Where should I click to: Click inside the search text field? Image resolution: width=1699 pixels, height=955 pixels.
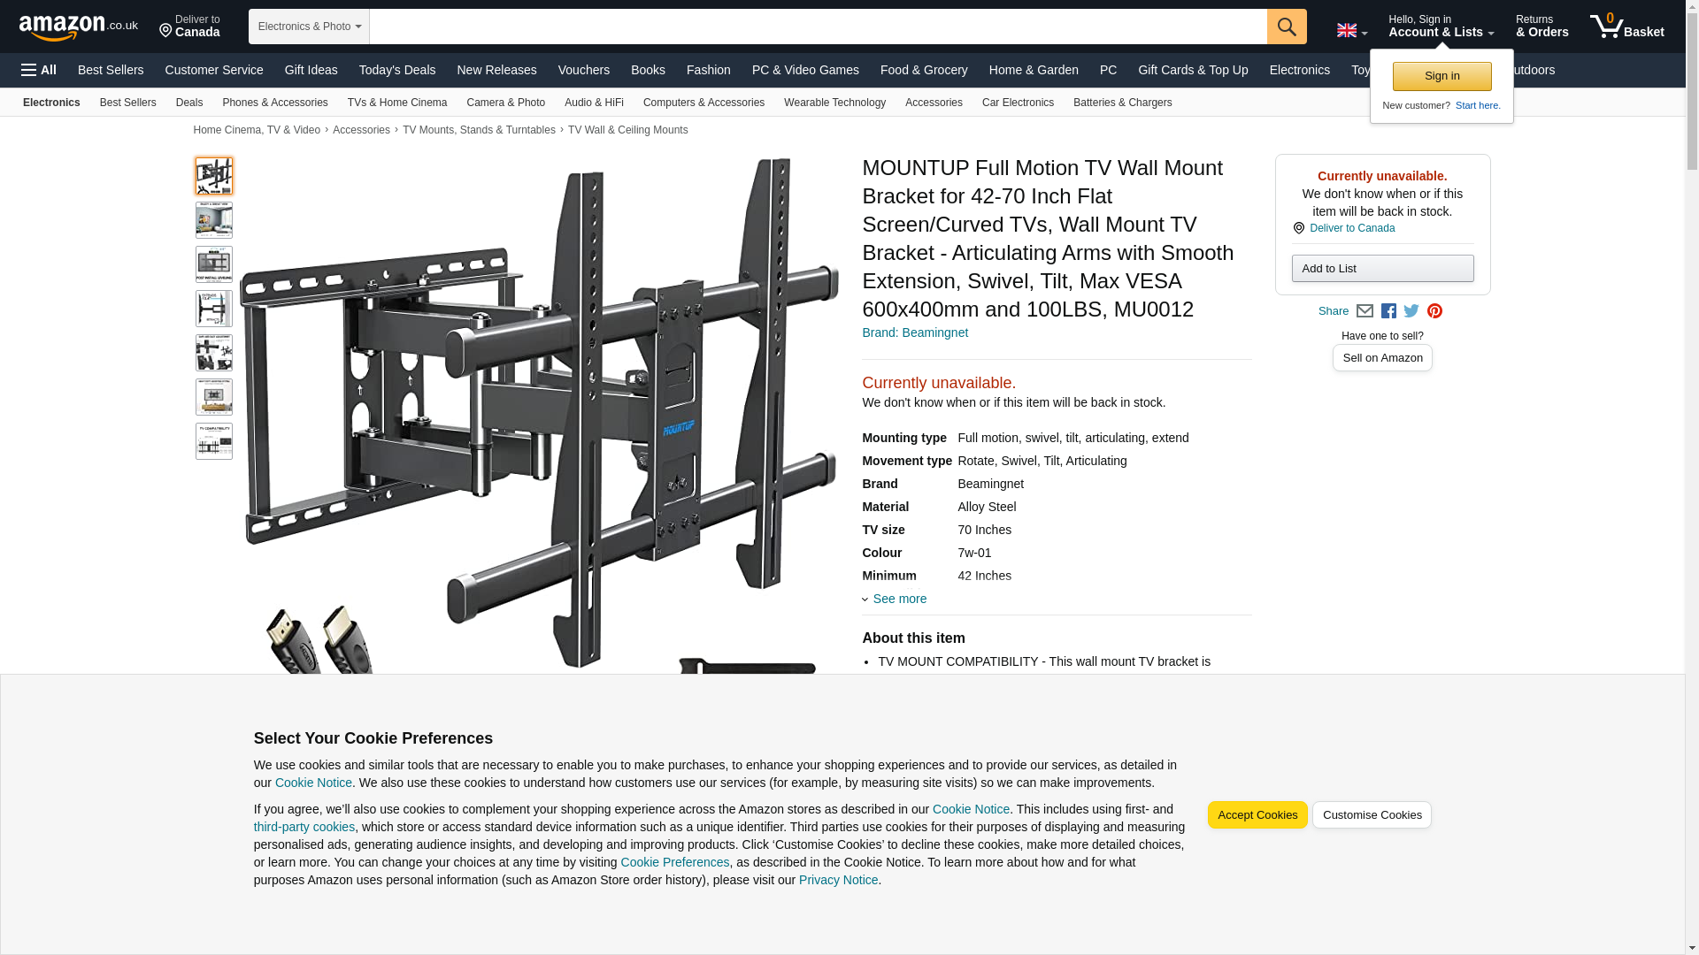(818, 27)
